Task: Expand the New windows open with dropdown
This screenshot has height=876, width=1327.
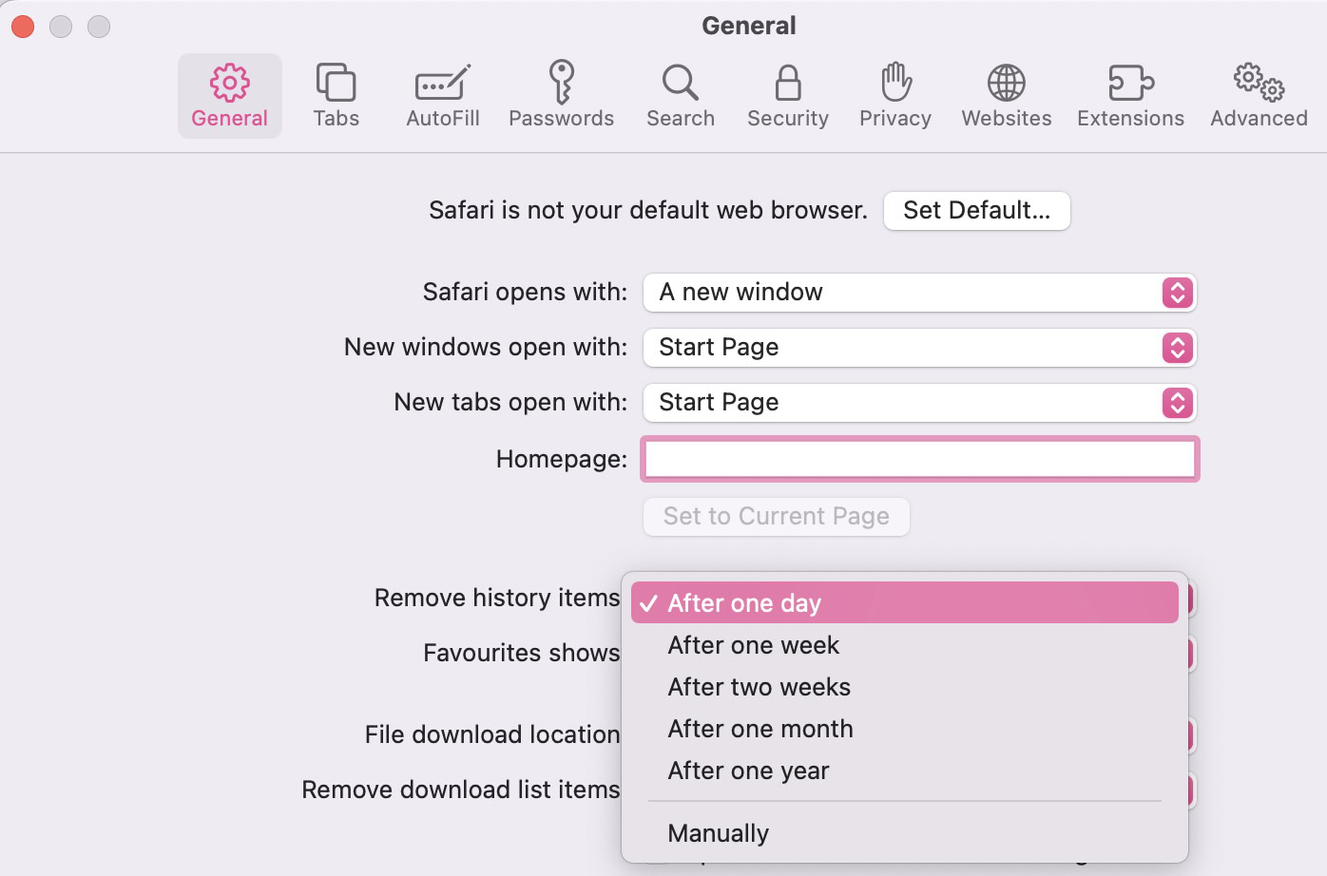Action: 919,348
